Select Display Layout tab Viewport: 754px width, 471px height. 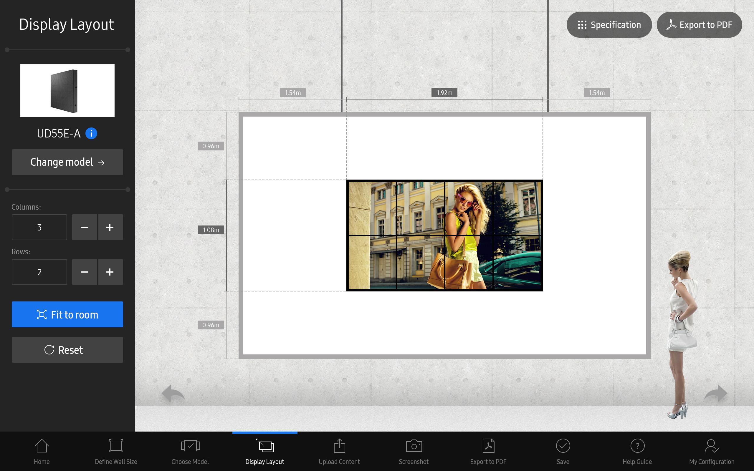265,452
